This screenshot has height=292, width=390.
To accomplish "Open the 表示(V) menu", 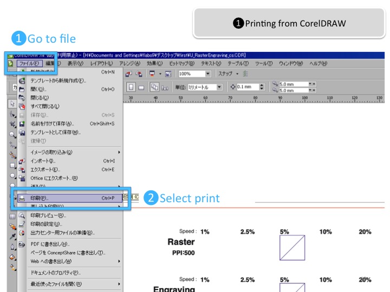I will coord(75,63).
